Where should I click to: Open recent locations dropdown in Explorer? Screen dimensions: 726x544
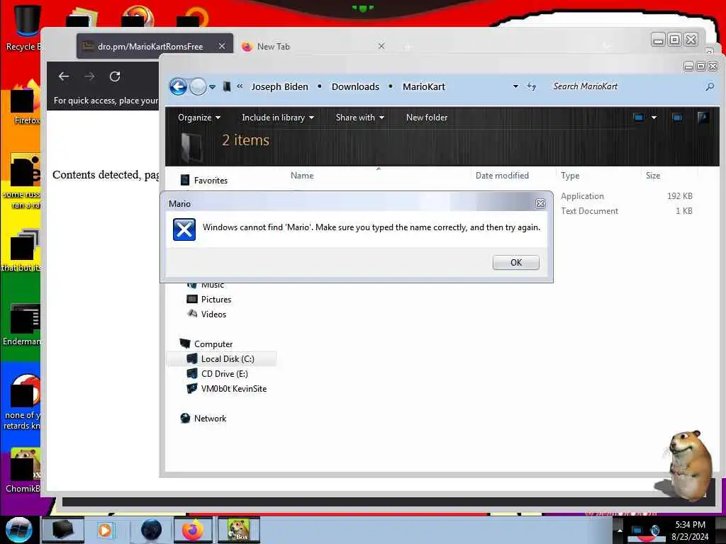click(213, 87)
